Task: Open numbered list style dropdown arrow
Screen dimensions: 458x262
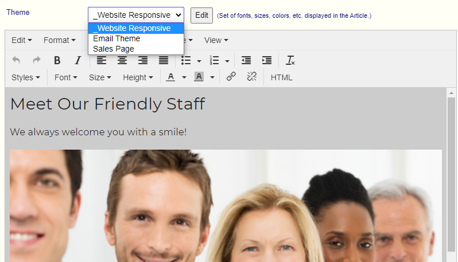Action: coord(227,61)
